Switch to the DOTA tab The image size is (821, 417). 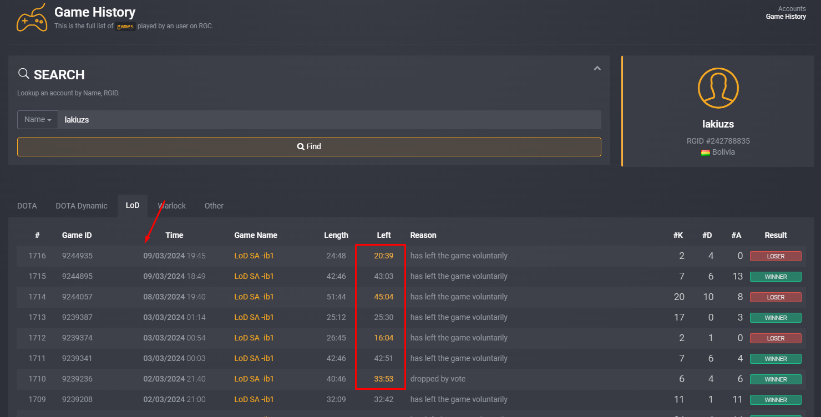[x=27, y=206]
